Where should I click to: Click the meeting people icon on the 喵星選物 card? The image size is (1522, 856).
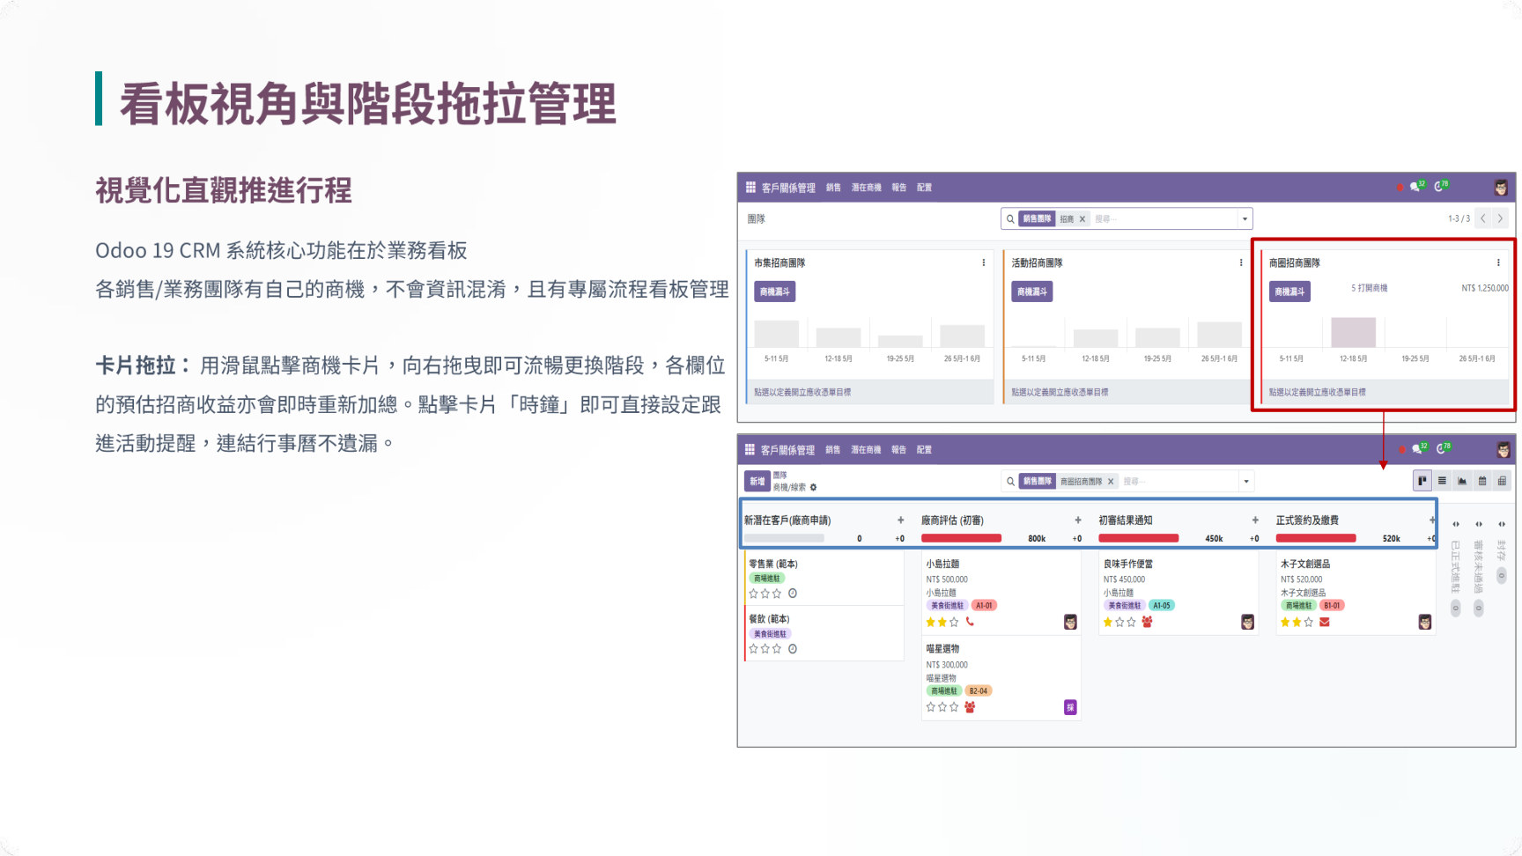point(970,707)
